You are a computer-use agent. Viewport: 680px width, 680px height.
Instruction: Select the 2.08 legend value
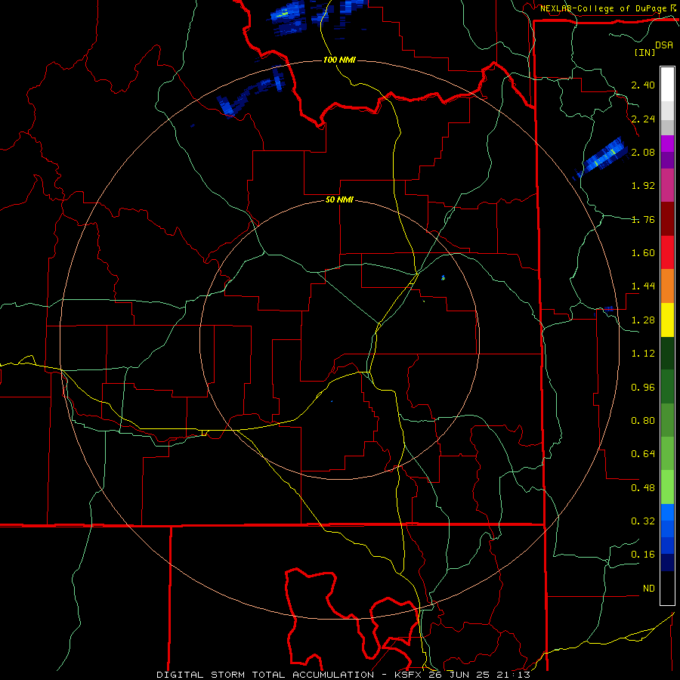pos(643,152)
